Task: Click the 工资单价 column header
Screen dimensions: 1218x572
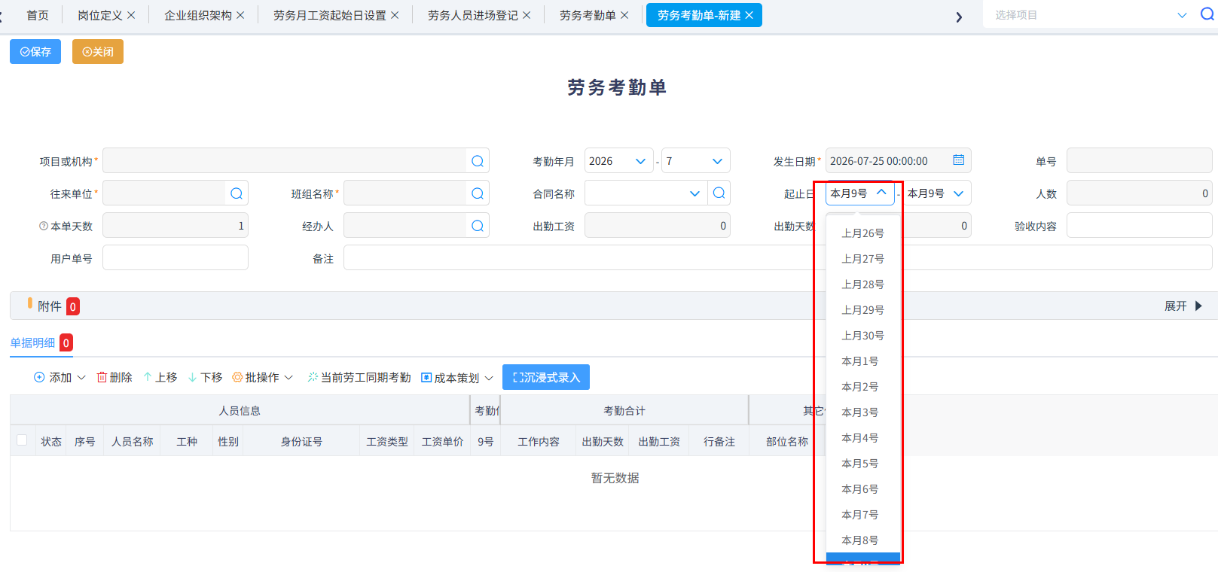Action: [x=442, y=441]
